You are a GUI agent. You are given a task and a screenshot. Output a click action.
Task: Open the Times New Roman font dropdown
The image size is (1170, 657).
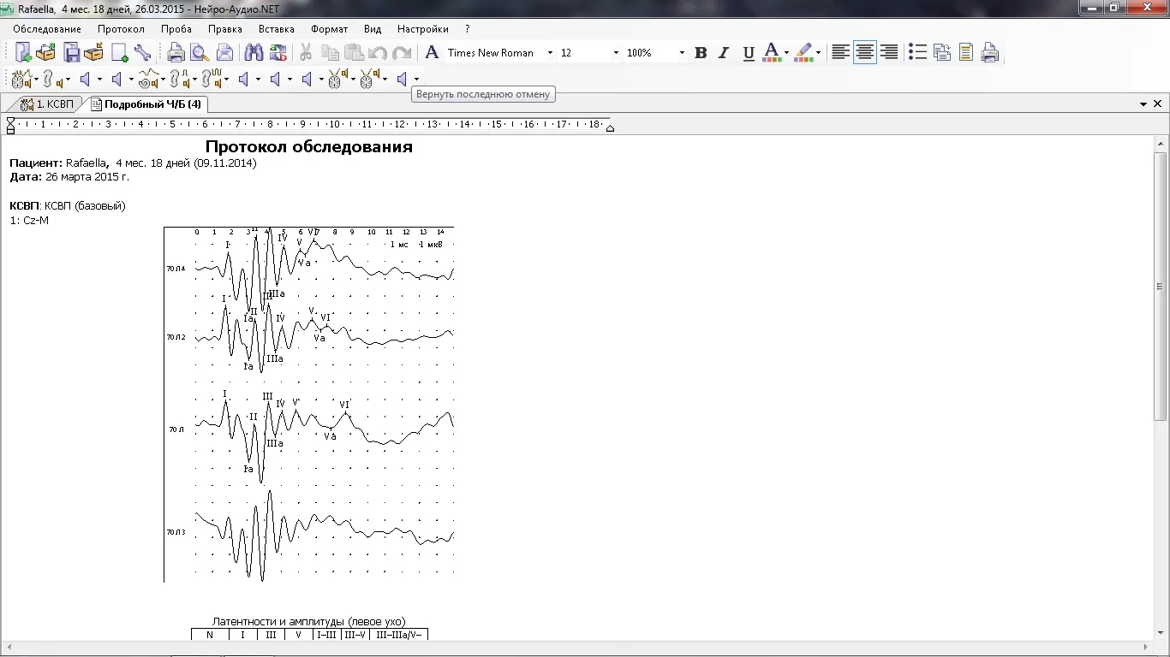[550, 53]
